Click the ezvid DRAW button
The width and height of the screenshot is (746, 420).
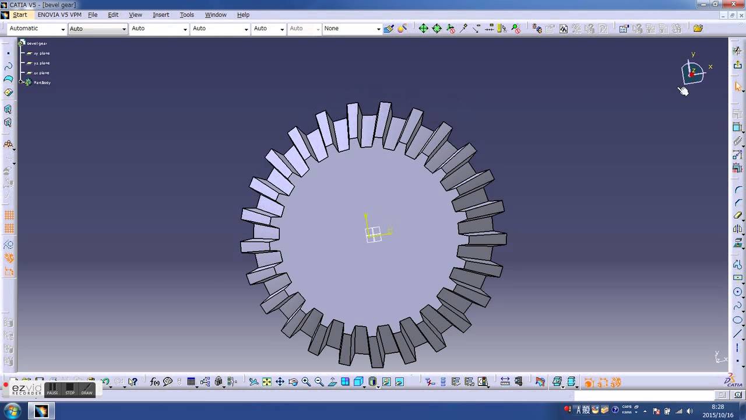point(87,389)
